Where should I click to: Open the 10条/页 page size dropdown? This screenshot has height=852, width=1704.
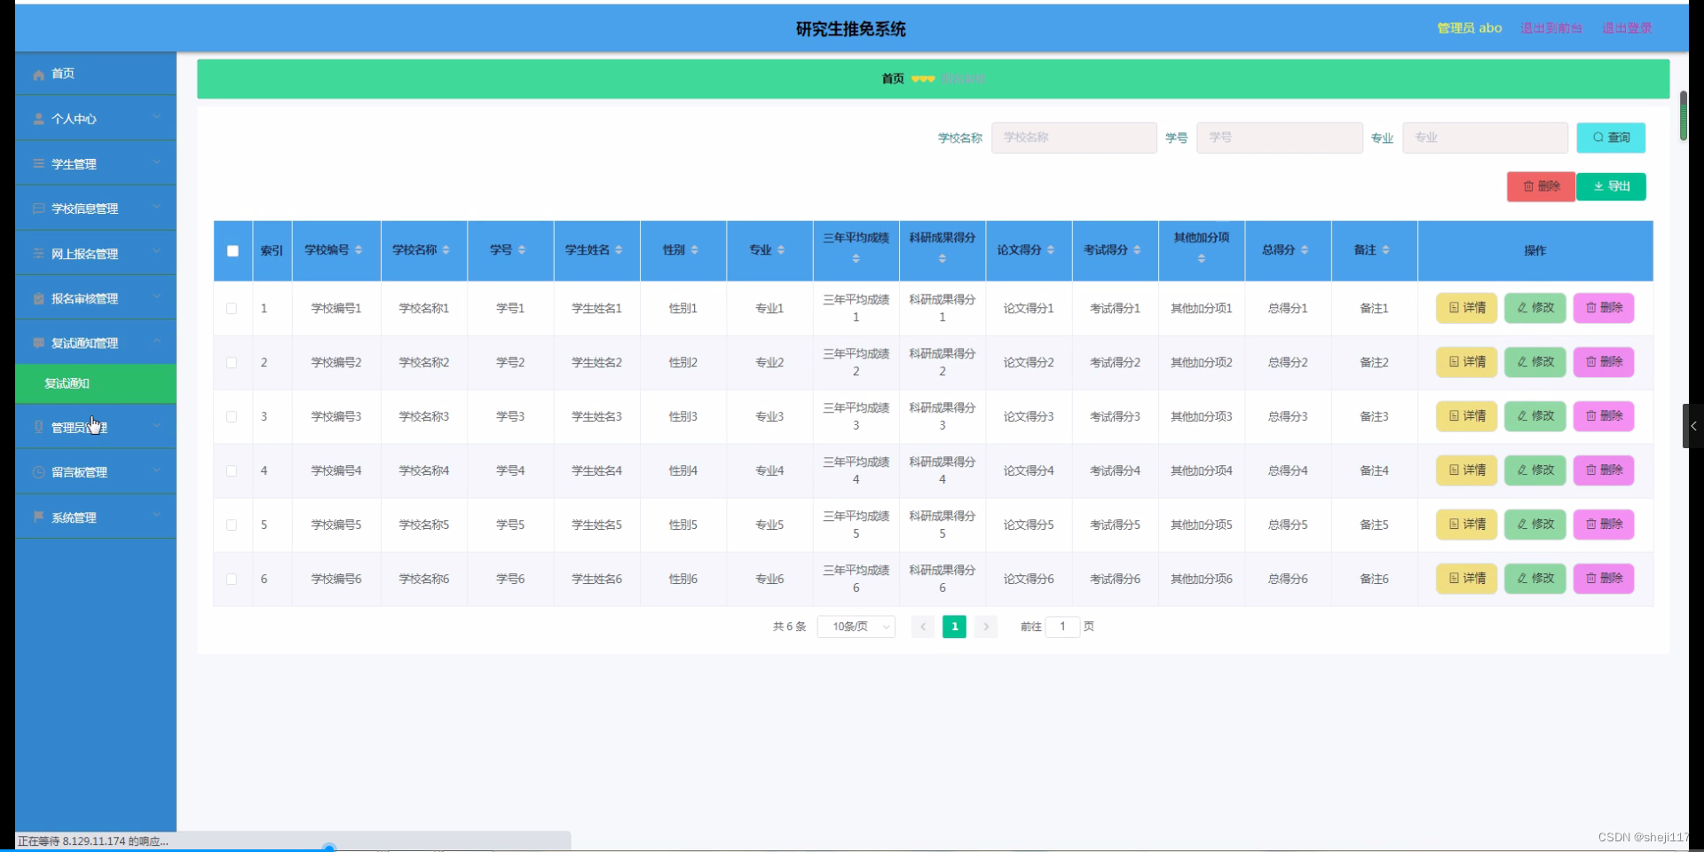pos(855,627)
